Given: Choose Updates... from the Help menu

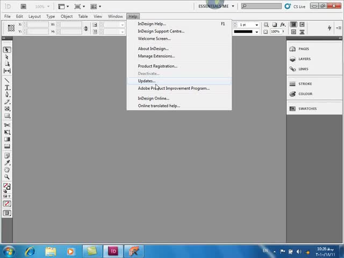Looking at the screenshot, I should click(x=179, y=81).
